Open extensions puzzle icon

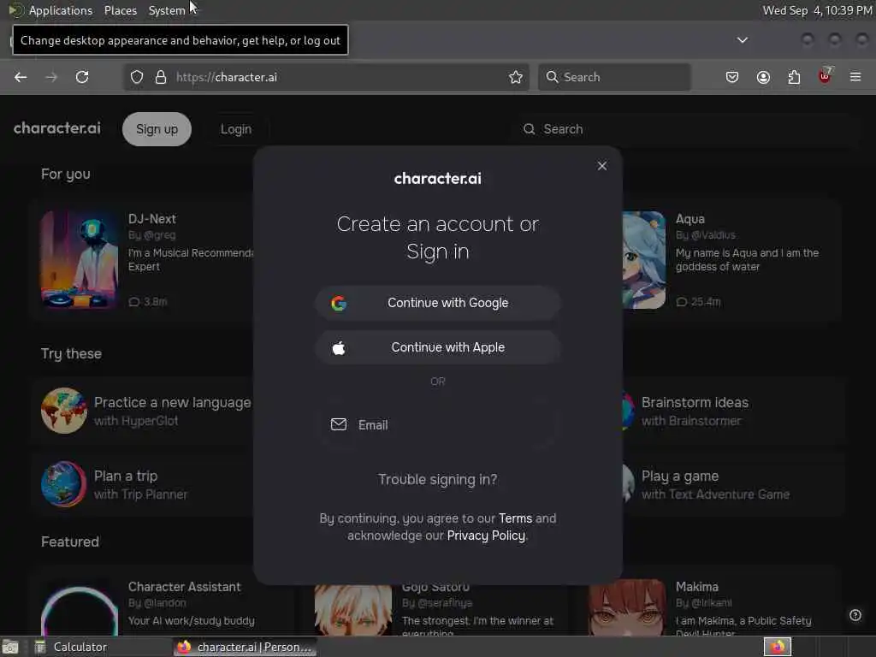[794, 77]
